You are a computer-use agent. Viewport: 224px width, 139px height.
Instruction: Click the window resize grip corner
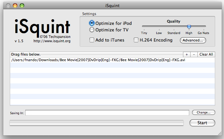(219, 133)
